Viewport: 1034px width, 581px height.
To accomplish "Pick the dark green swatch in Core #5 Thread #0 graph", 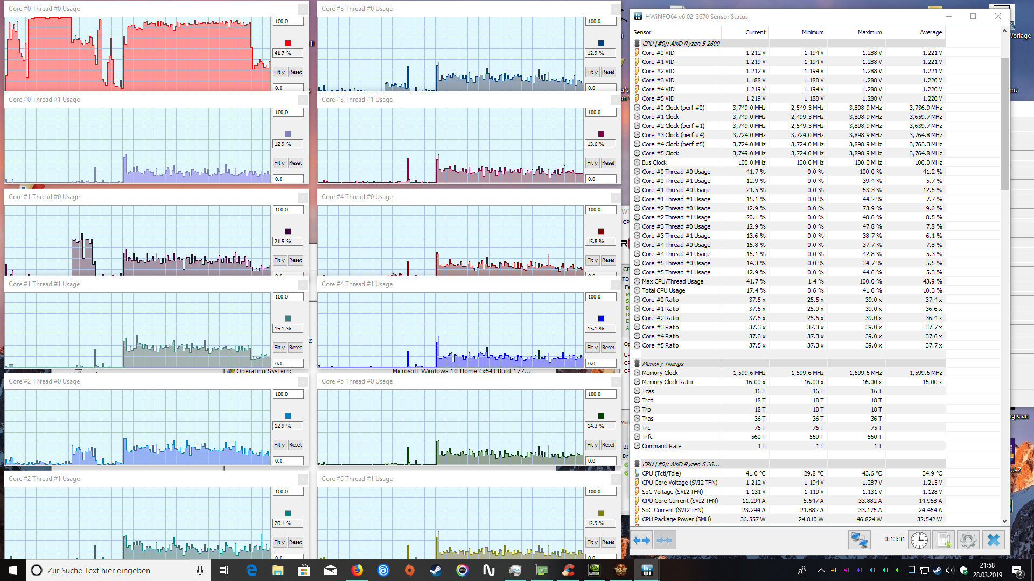I will (x=600, y=416).
